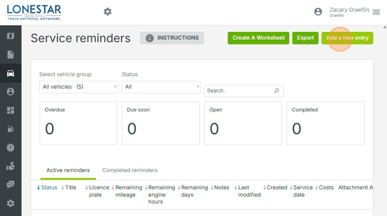Click the Lonestar Tracking logo

click(34, 13)
